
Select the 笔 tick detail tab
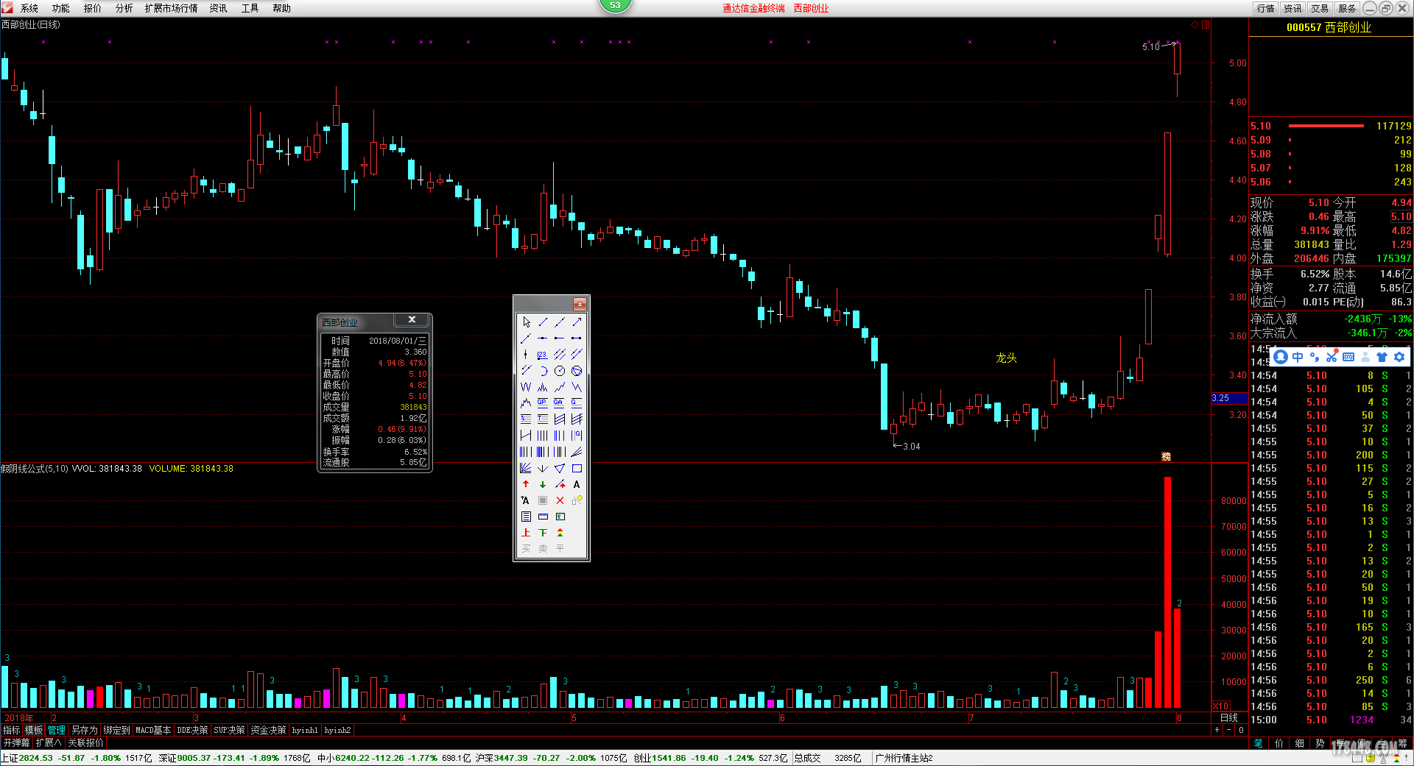(x=1259, y=743)
